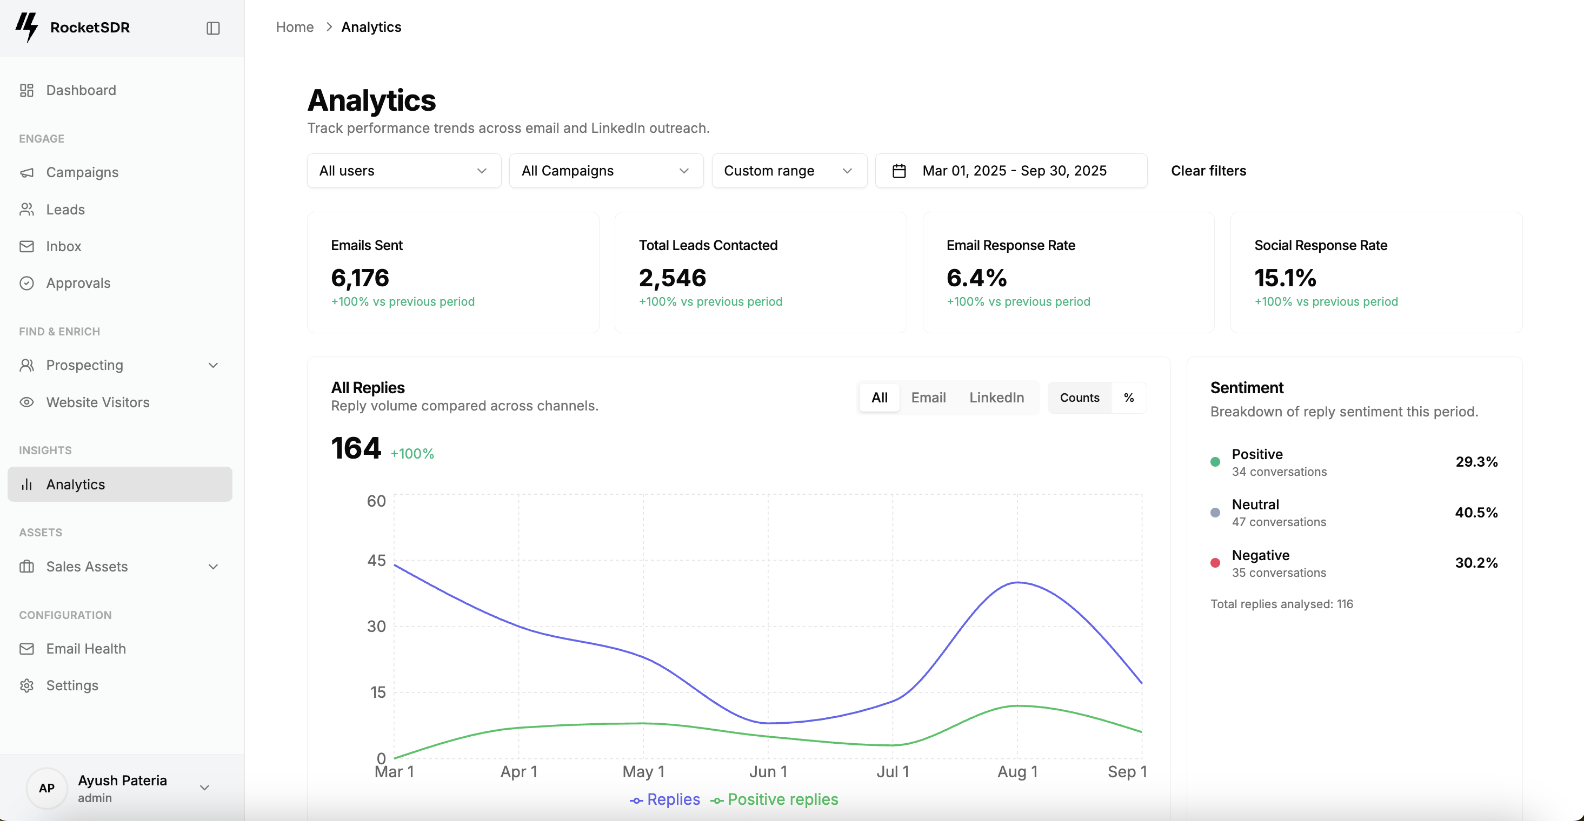The image size is (1584, 821).
Task: Click the RocketSDR lightning bolt logo
Action: coord(27,27)
